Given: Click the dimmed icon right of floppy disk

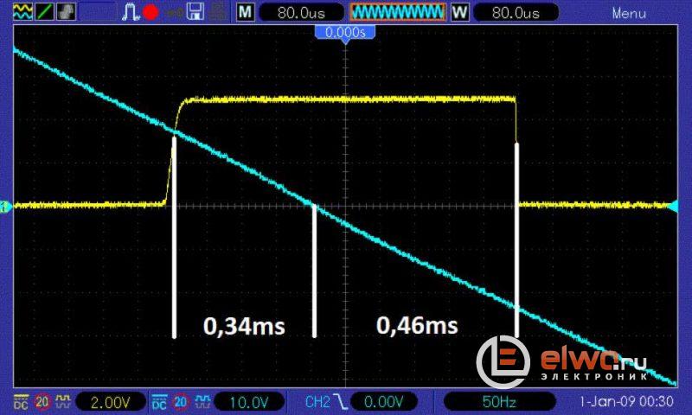Looking at the screenshot, I should coord(217,12).
